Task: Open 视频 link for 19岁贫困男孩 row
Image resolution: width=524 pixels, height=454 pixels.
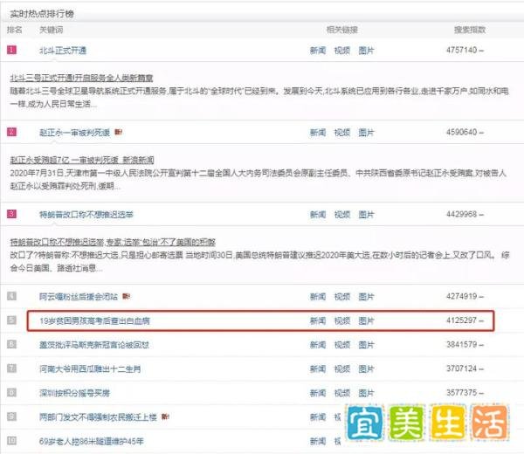Action: (x=342, y=321)
